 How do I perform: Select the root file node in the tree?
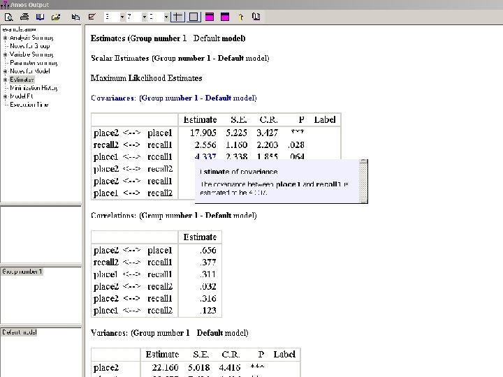tap(19, 29)
